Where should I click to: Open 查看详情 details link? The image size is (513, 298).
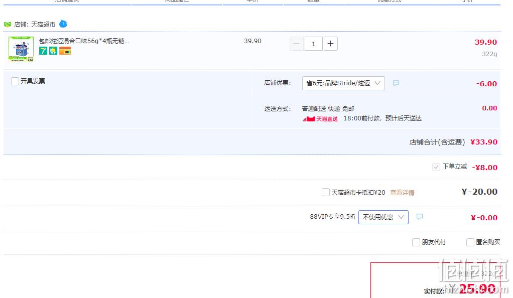(402, 193)
